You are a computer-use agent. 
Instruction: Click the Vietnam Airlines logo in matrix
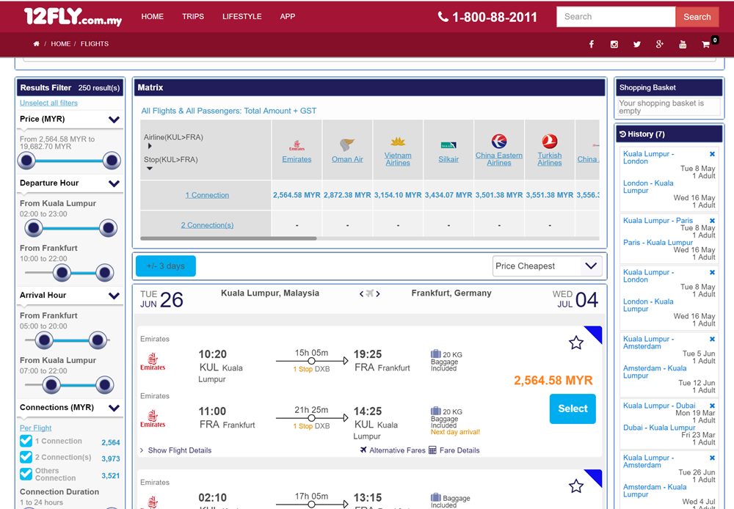pyautogui.click(x=398, y=142)
